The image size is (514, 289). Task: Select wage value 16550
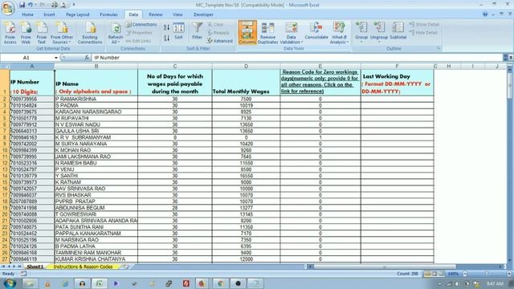[246, 176]
